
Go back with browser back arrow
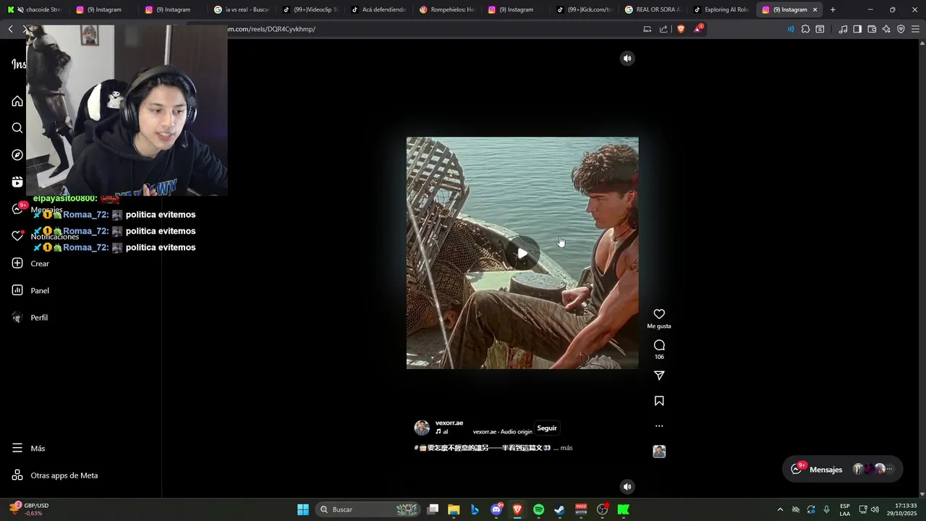tap(10, 29)
